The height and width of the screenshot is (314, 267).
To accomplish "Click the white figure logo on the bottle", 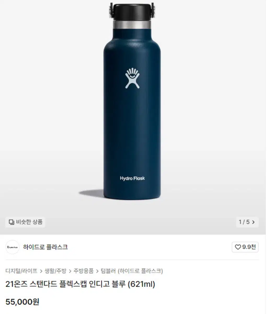I will [x=132, y=78].
